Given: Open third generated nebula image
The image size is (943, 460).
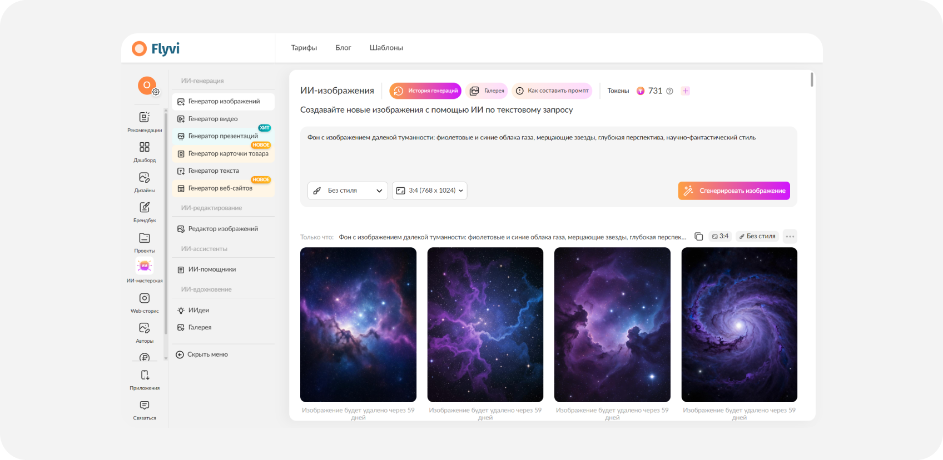Looking at the screenshot, I should point(612,324).
